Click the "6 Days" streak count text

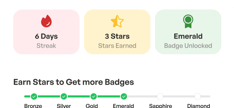(46, 36)
